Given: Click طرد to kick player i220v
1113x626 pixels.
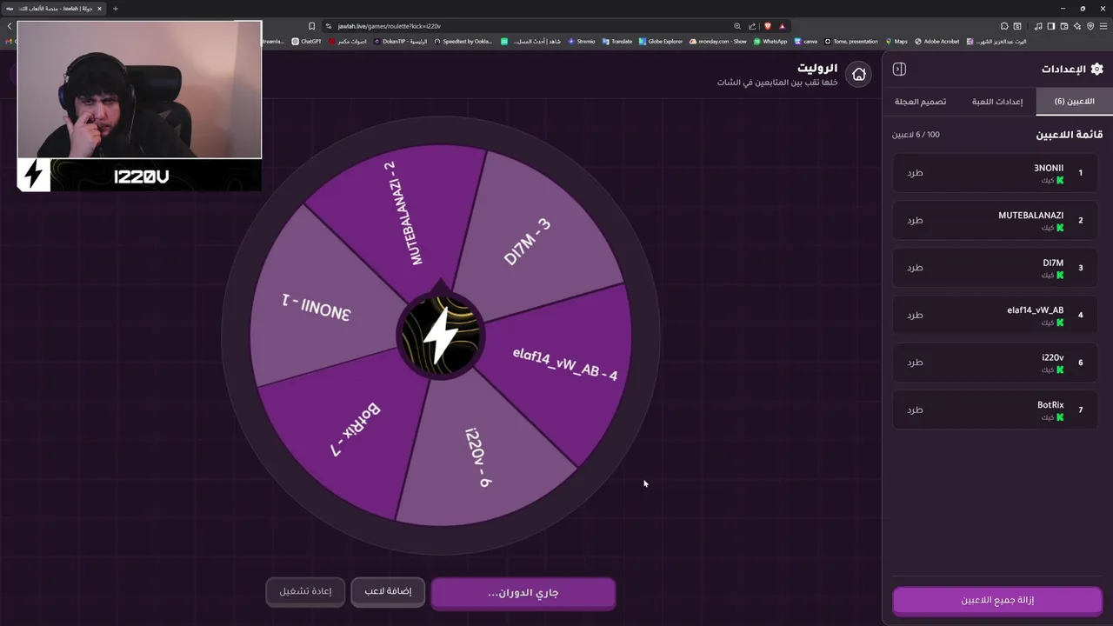Looking at the screenshot, I should [915, 363].
